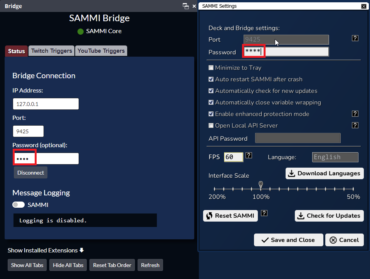Click the API Password field

pyautogui.click(x=298, y=138)
